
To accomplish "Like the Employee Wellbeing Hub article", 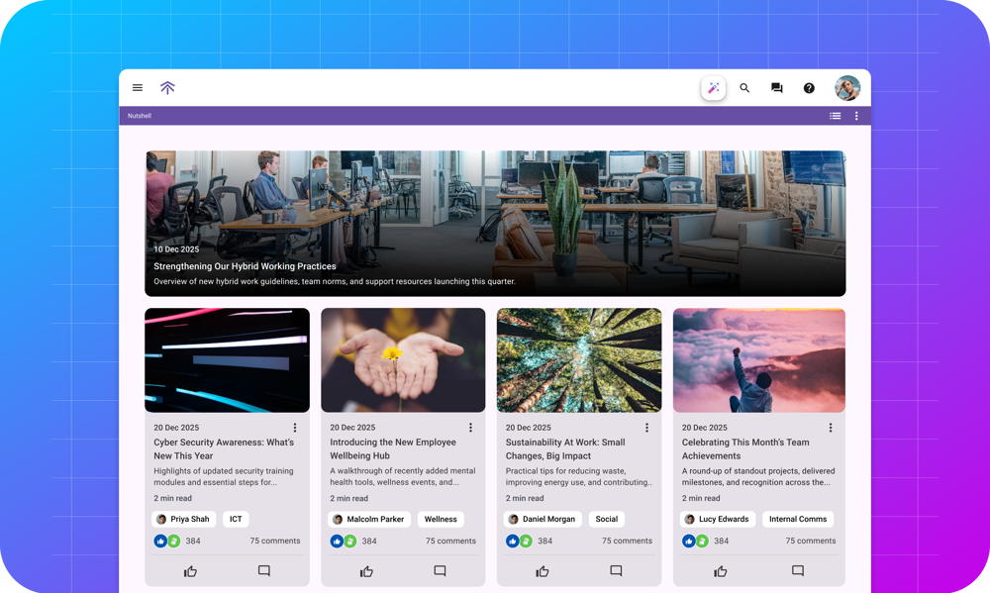I will 366,571.
